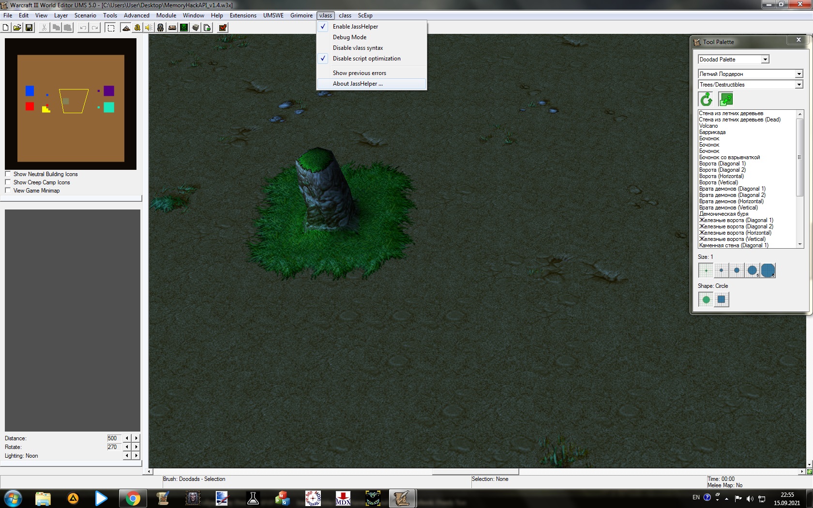The width and height of the screenshot is (813, 508).
Task: Enable Show Creep Camp Icons checkbox
Action: click(x=8, y=182)
